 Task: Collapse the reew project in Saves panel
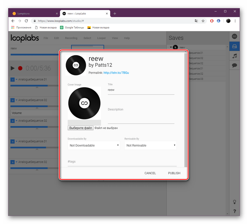click(171, 47)
